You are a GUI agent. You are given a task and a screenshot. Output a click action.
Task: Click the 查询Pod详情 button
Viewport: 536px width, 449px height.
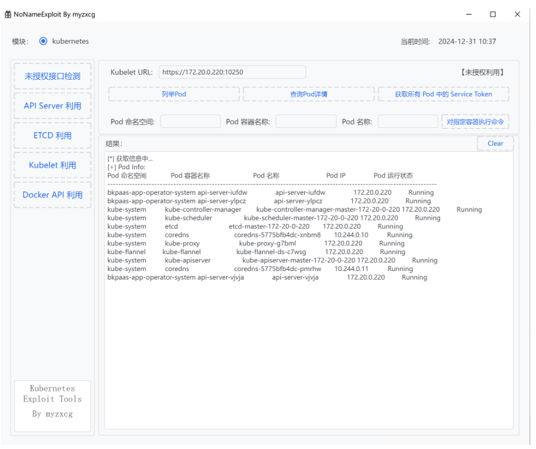(x=309, y=94)
